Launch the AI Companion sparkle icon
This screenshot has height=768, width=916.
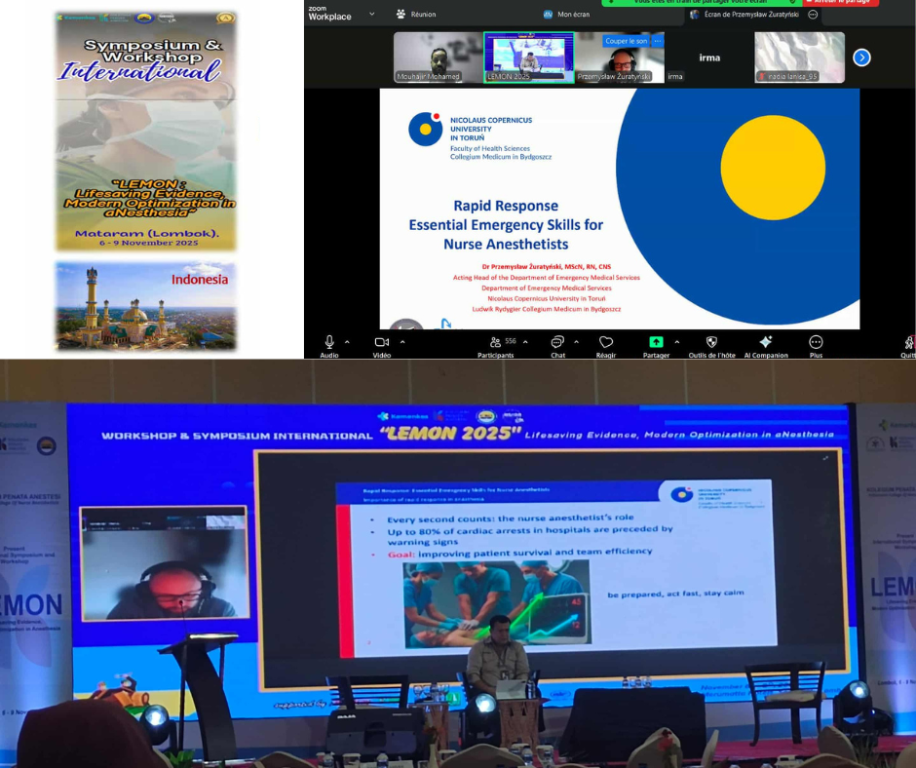(766, 342)
